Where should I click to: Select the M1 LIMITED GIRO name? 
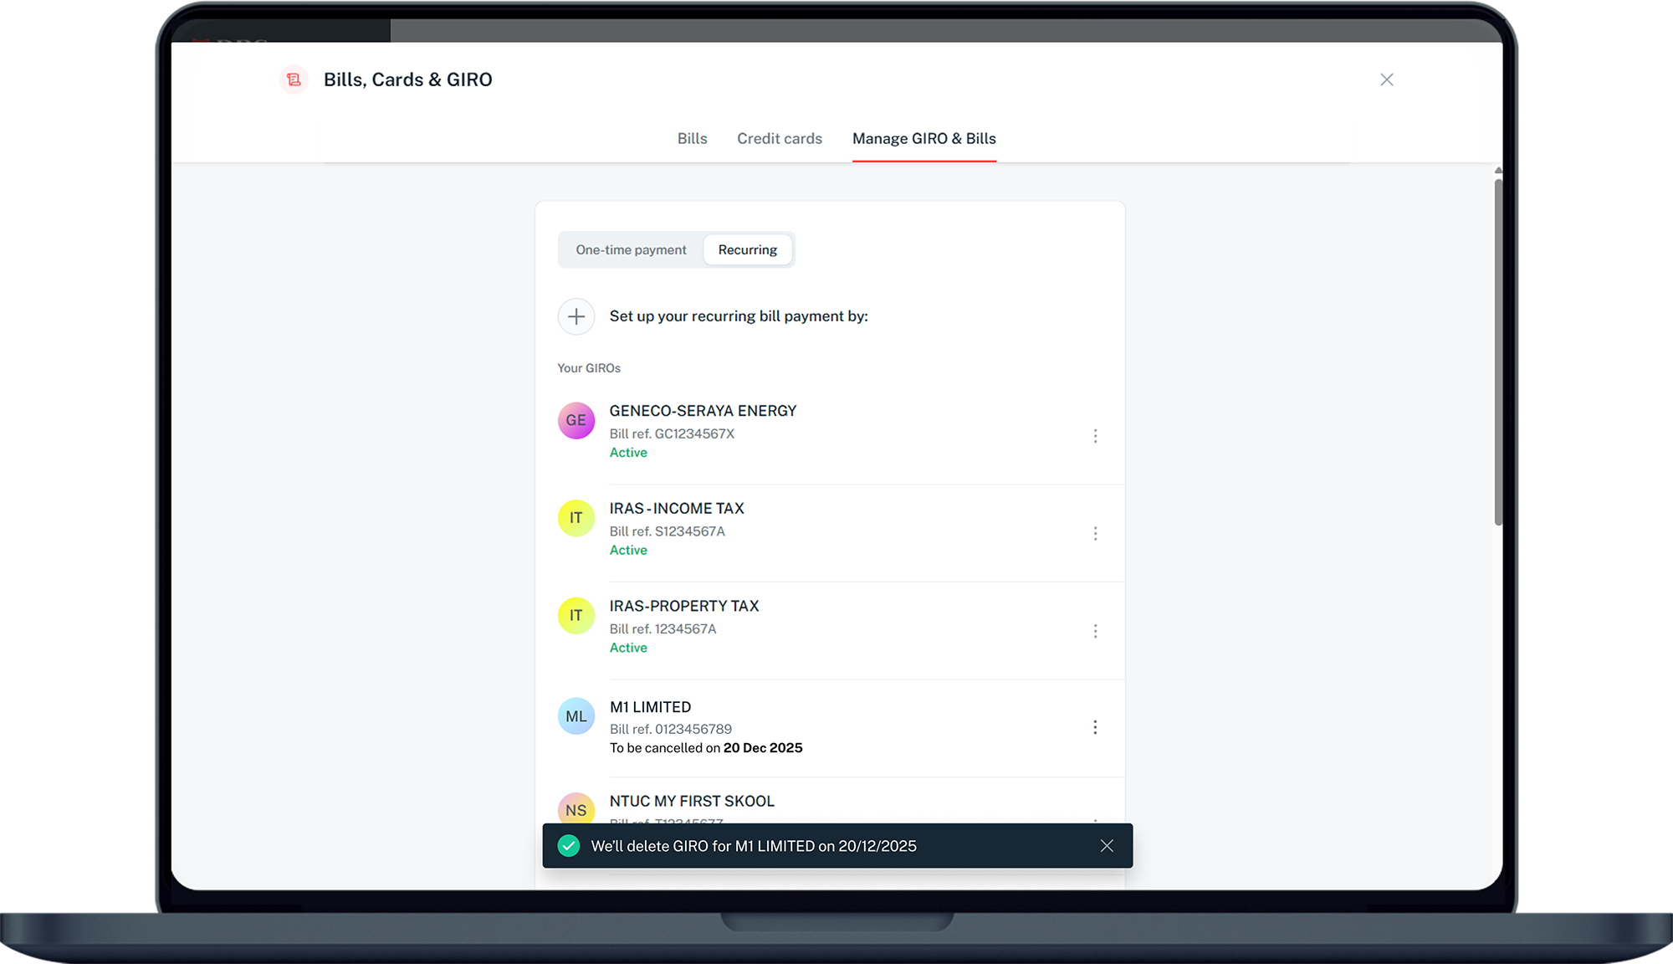pyautogui.click(x=650, y=707)
